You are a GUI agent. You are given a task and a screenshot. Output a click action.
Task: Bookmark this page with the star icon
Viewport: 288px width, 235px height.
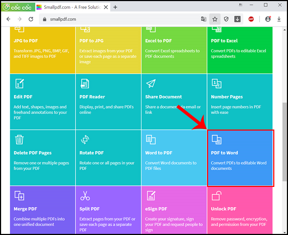pos(215,19)
